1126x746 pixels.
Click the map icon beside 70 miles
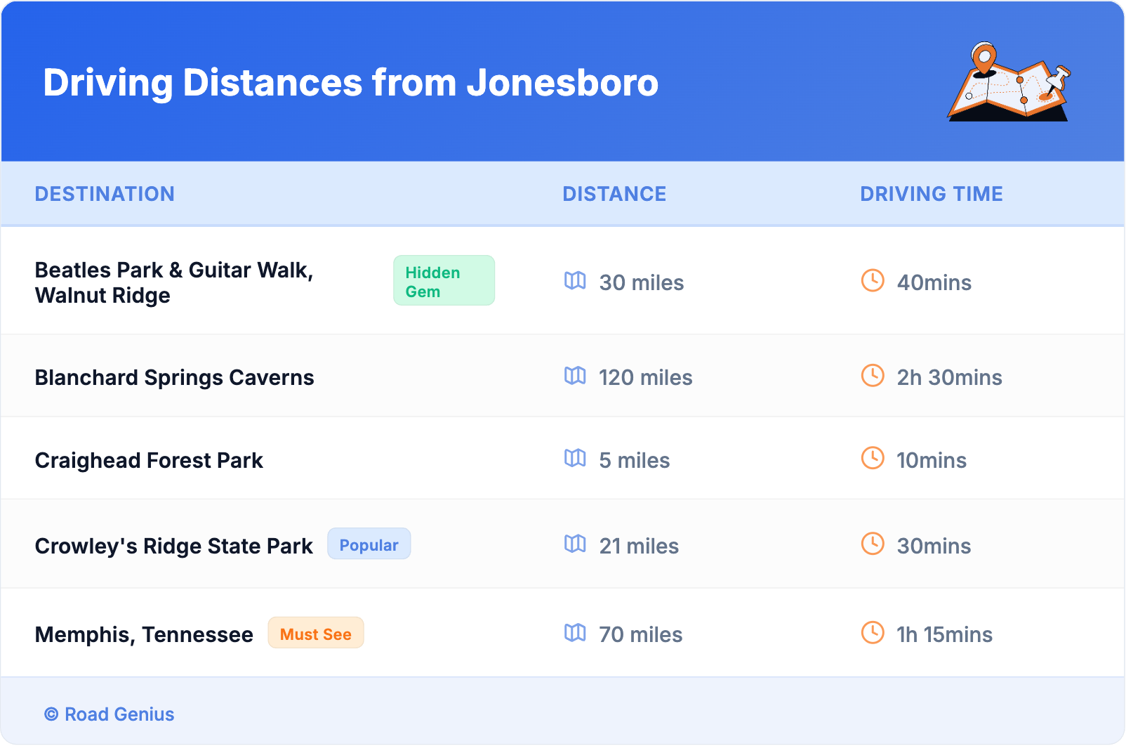pyautogui.click(x=575, y=633)
